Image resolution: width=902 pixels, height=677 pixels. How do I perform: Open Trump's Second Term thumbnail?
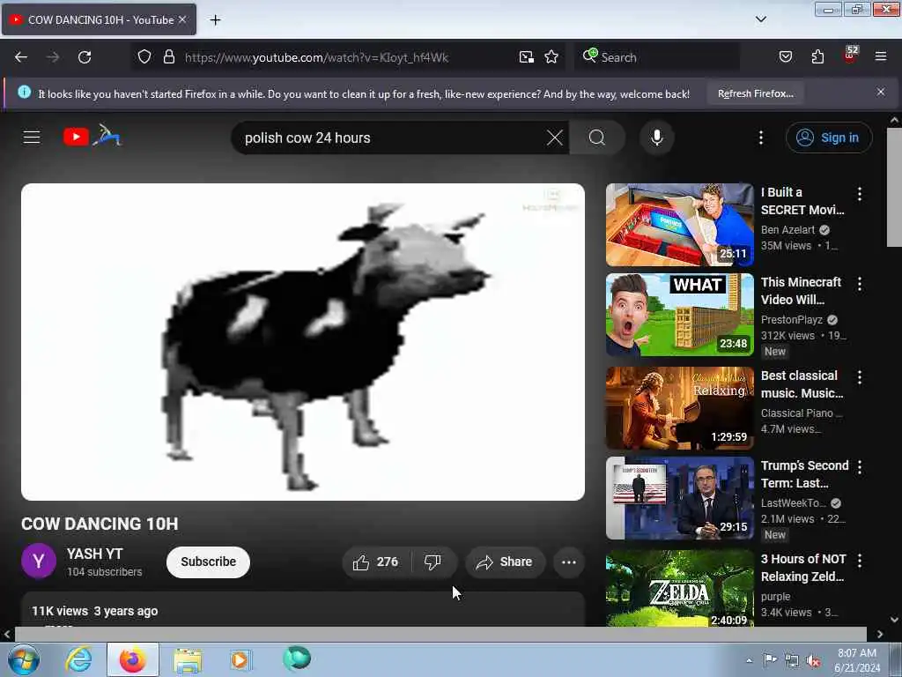[679, 498]
